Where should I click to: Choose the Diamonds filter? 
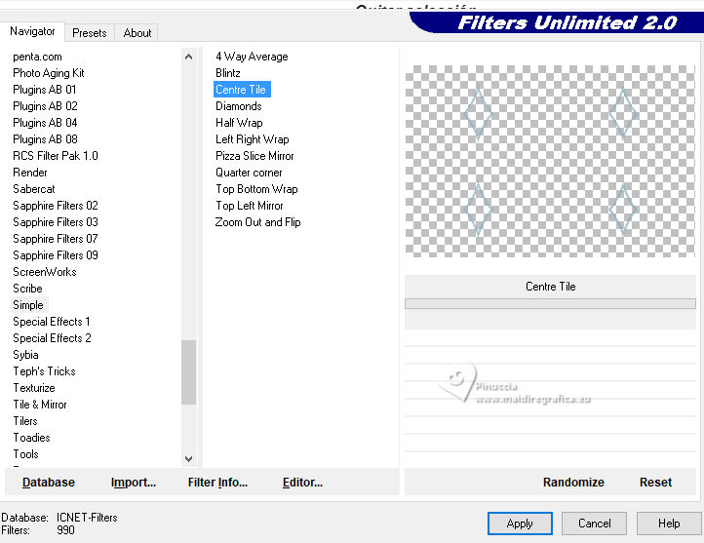click(239, 106)
